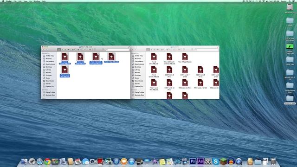
Task: Open the Edit menu
Action: (x=20, y=1)
